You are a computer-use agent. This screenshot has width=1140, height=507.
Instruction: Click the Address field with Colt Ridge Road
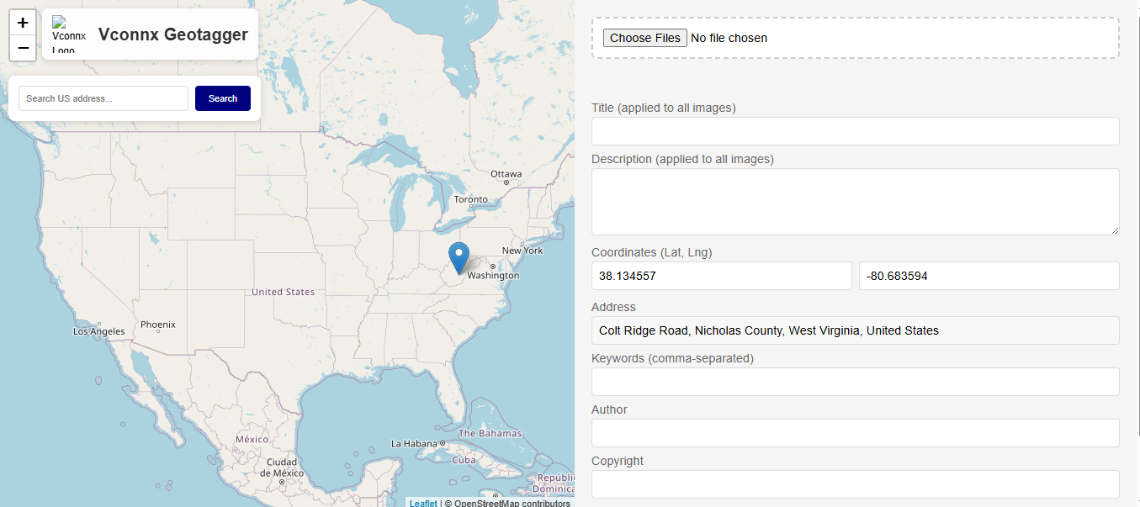(856, 330)
